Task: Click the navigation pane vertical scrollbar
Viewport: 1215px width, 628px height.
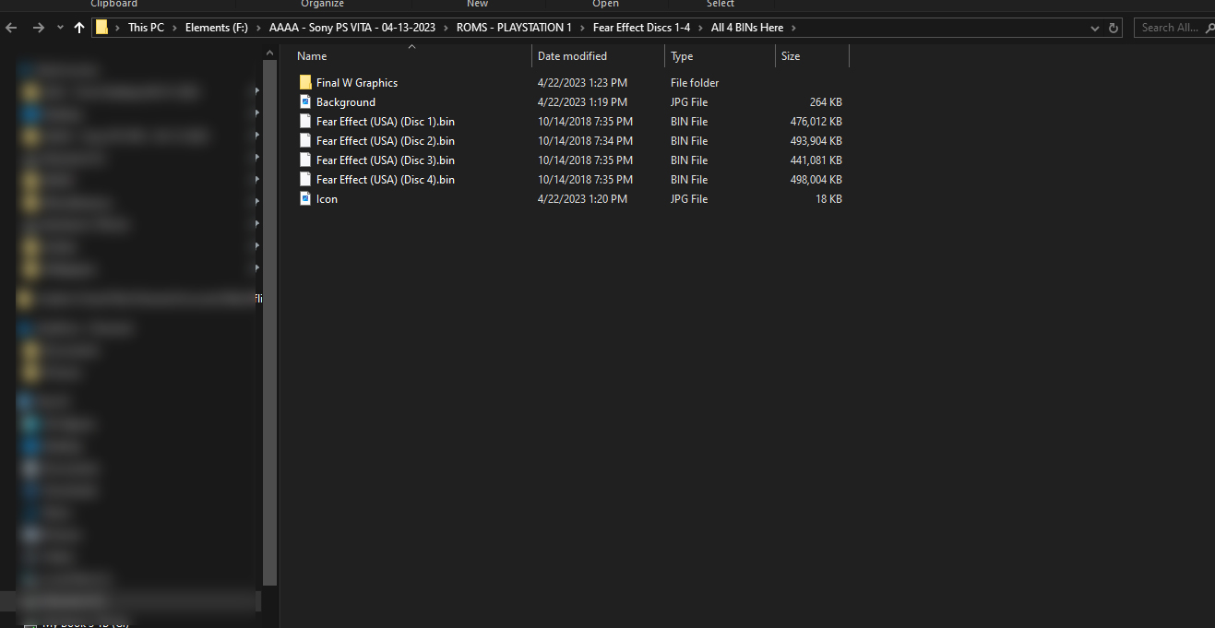Action: click(269, 323)
